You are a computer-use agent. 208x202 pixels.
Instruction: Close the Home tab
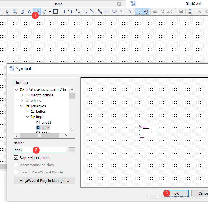click(119, 4)
